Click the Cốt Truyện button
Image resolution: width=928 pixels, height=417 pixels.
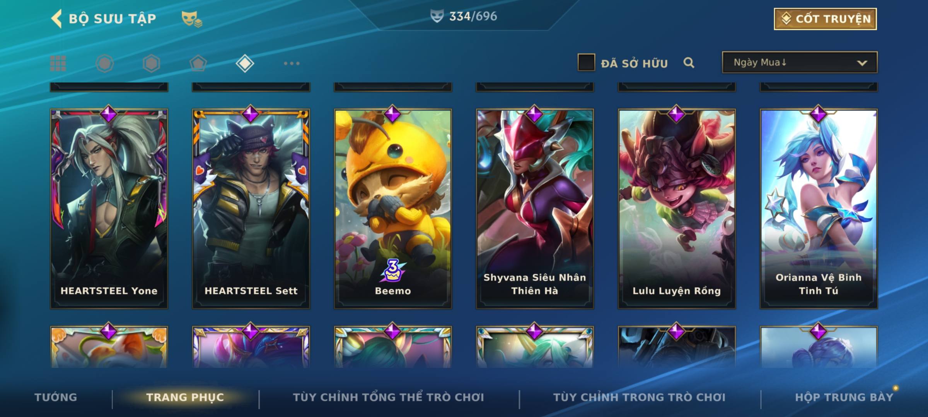pyautogui.click(x=825, y=19)
